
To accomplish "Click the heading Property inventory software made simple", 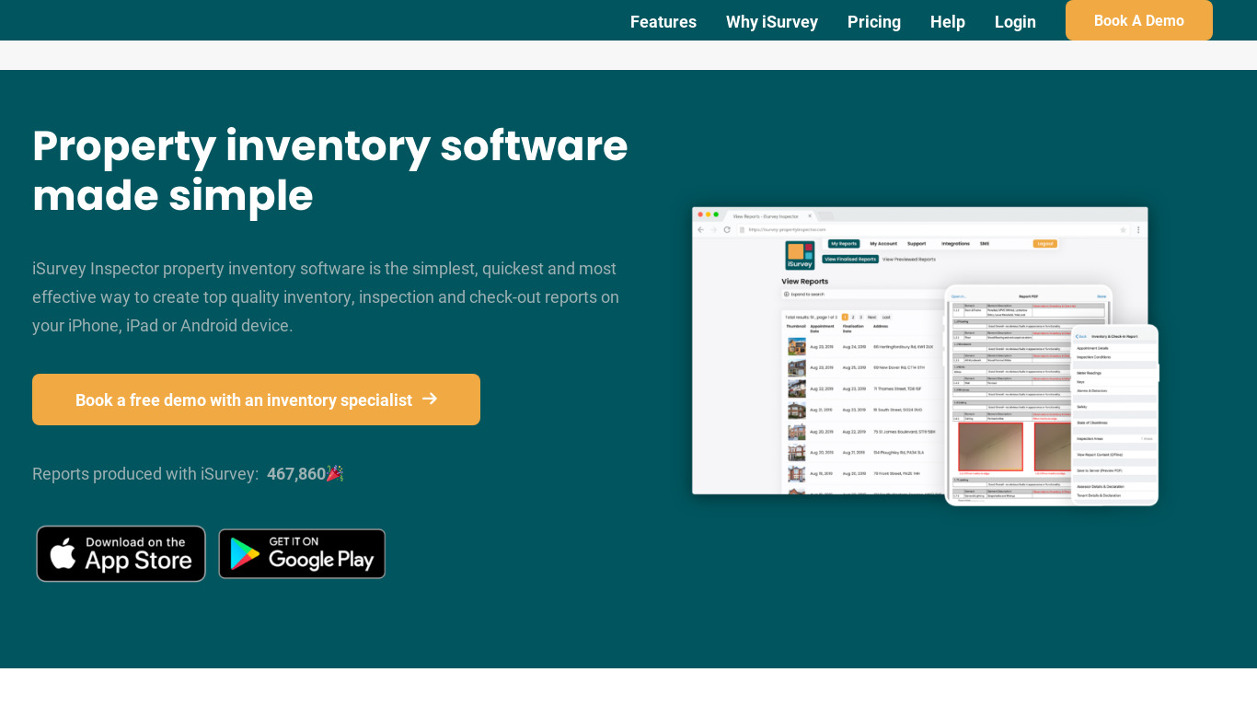I will tap(330, 170).
